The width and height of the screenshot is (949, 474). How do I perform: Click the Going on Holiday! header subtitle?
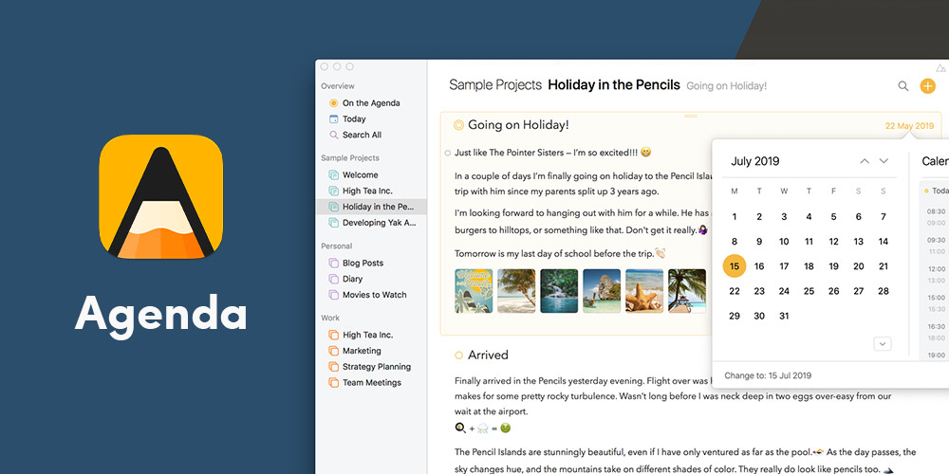tap(726, 86)
